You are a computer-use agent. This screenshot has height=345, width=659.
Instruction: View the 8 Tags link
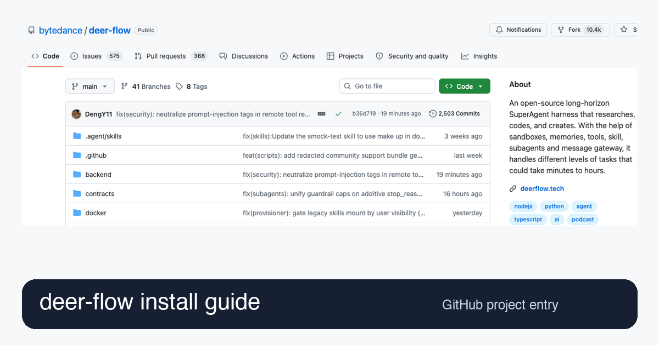[x=192, y=87]
